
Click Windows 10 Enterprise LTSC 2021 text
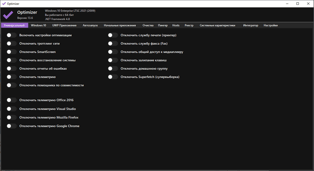[x=70, y=11]
